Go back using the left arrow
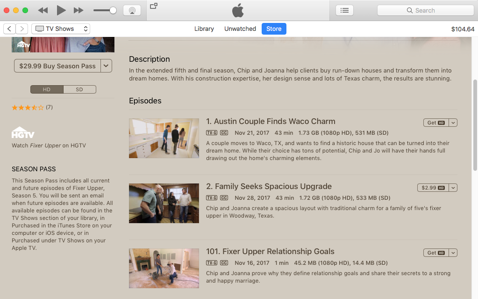478x299 pixels. tap(9, 29)
